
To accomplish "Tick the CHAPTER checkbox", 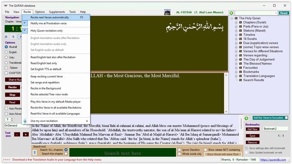I will point(6,73).
